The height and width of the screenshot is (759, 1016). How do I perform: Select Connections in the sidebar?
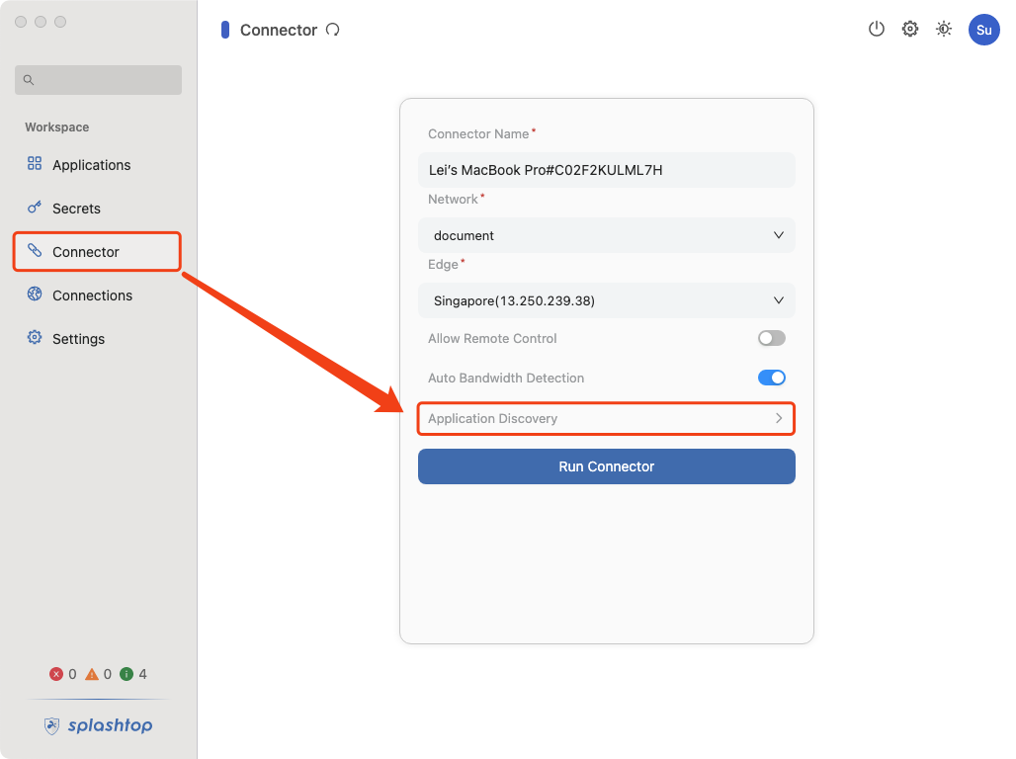[92, 295]
